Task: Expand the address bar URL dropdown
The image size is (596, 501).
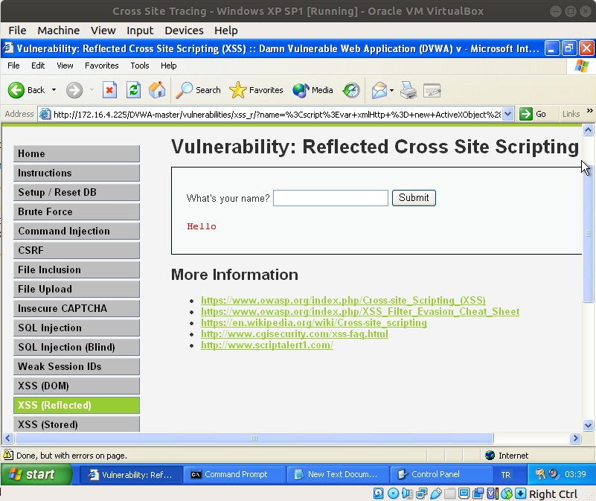Action: click(508, 114)
